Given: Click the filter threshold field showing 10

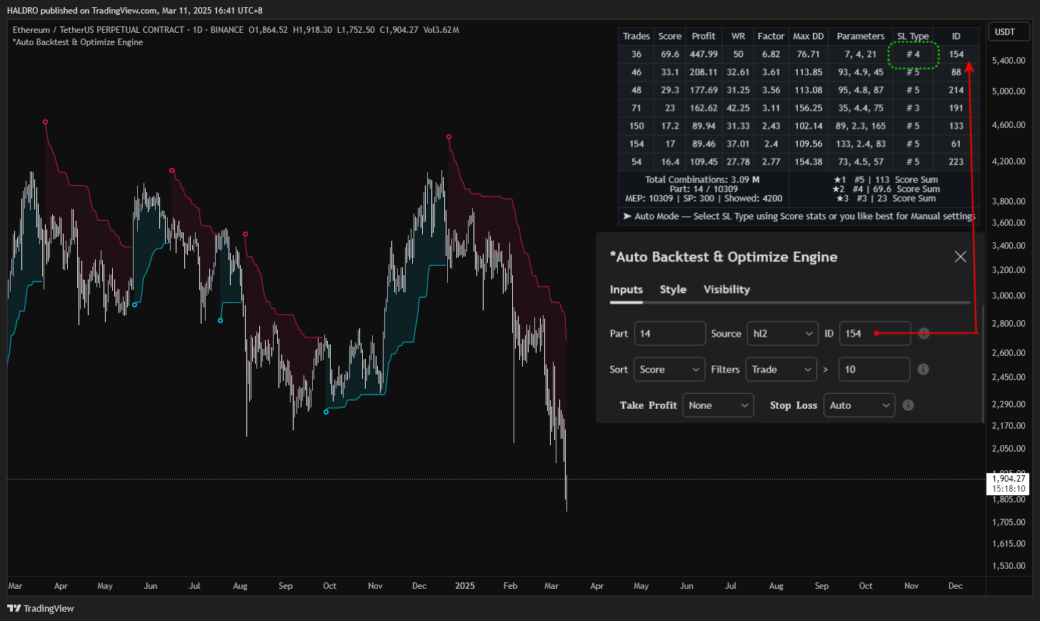Looking at the screenshot, I should click(874, 369).
